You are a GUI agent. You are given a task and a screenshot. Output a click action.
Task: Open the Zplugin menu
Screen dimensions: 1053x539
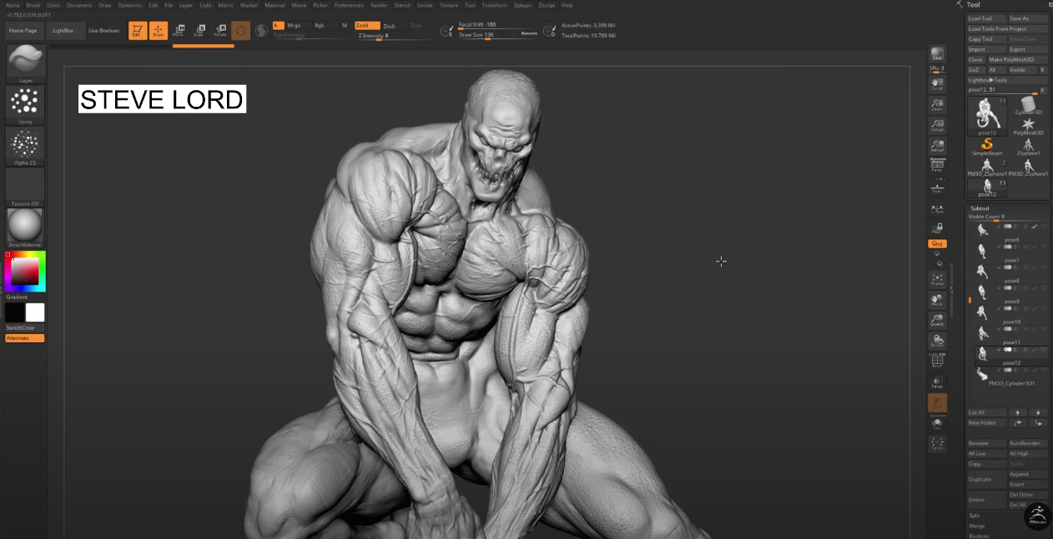coord(523,5)
